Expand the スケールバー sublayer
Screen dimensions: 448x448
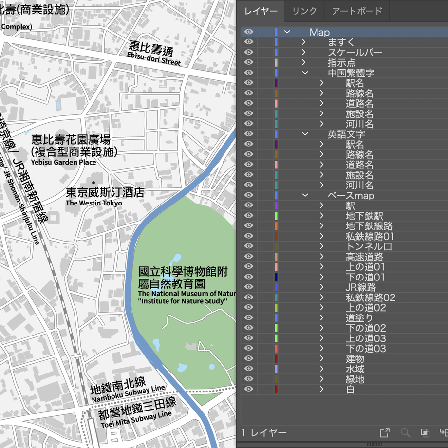point(304,52)
